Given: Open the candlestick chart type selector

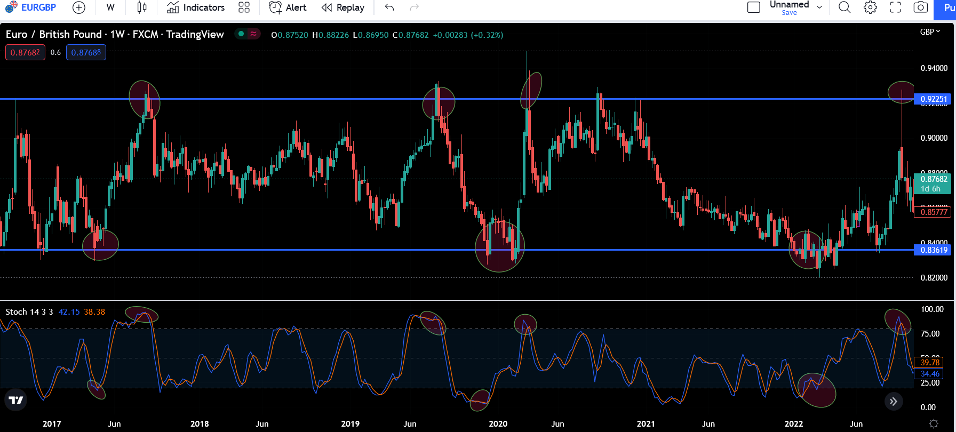Looking at the screenshot, I should (x=141, y=7).
